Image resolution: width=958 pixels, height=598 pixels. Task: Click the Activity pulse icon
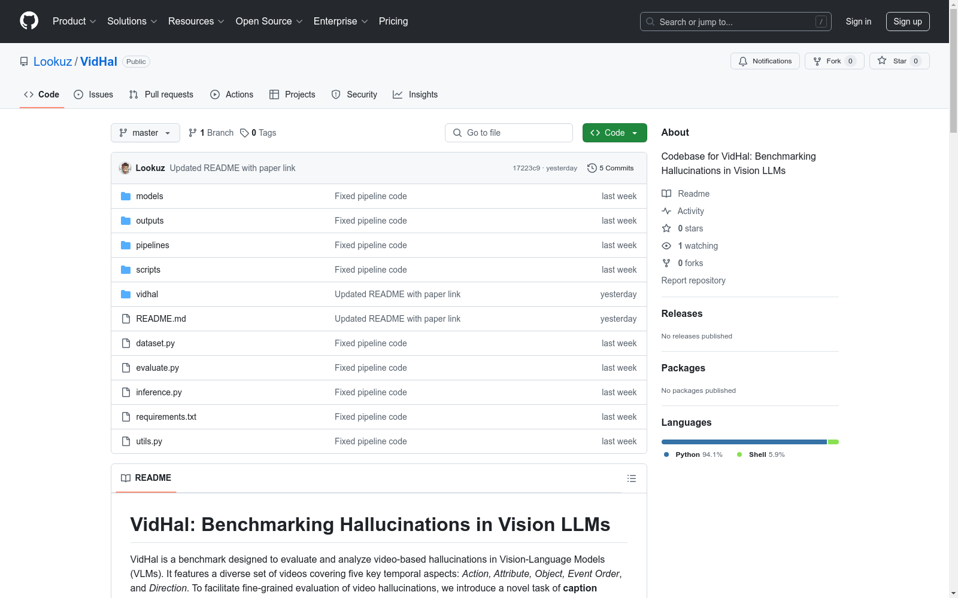click(x=666, y=211)
